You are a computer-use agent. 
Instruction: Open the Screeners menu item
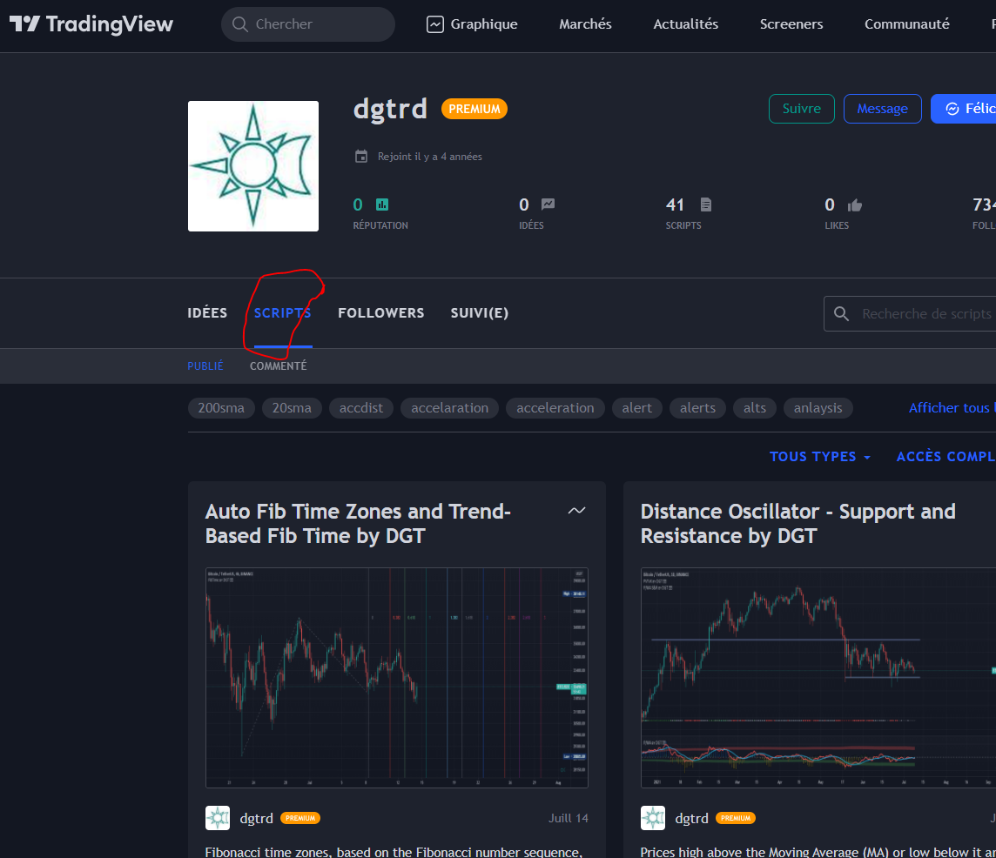791,23
